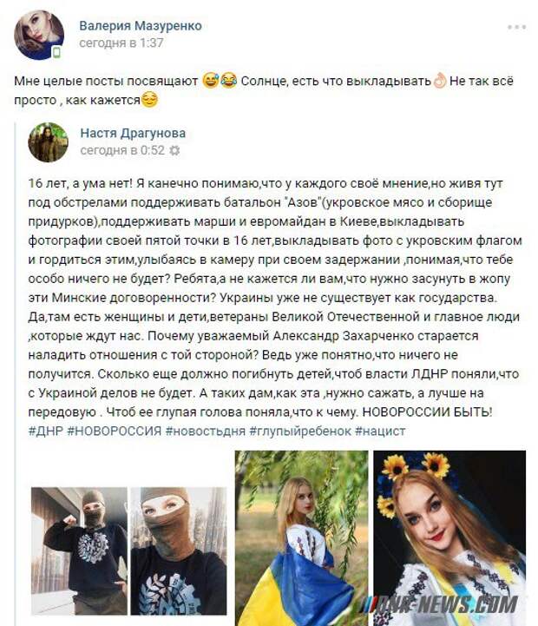Click the #нацист hashtag
Image resolution: width=538 pixels, height=626 pixels.
380,432
